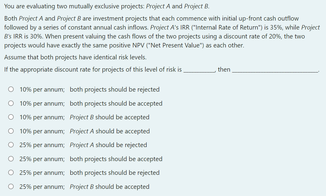This screenshot has height=196, width=326.
Task: Click the last answer choice radio circle
Action: 11,186
